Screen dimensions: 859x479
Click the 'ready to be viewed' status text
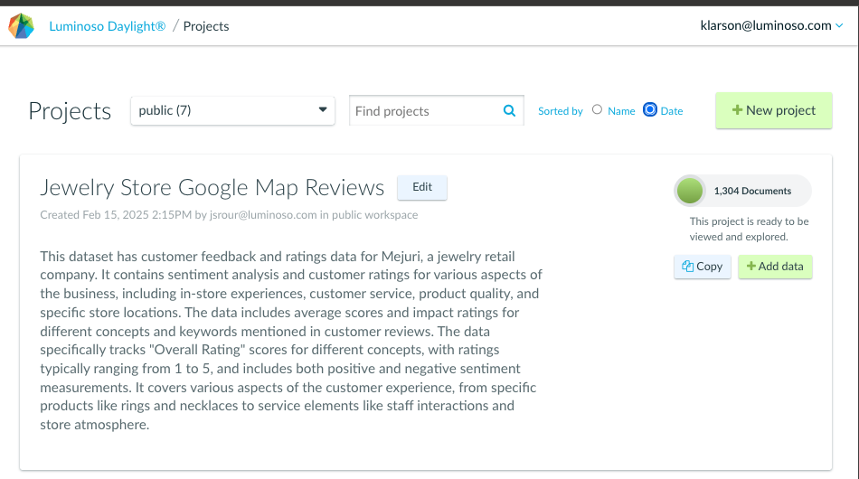click(749, 229)
